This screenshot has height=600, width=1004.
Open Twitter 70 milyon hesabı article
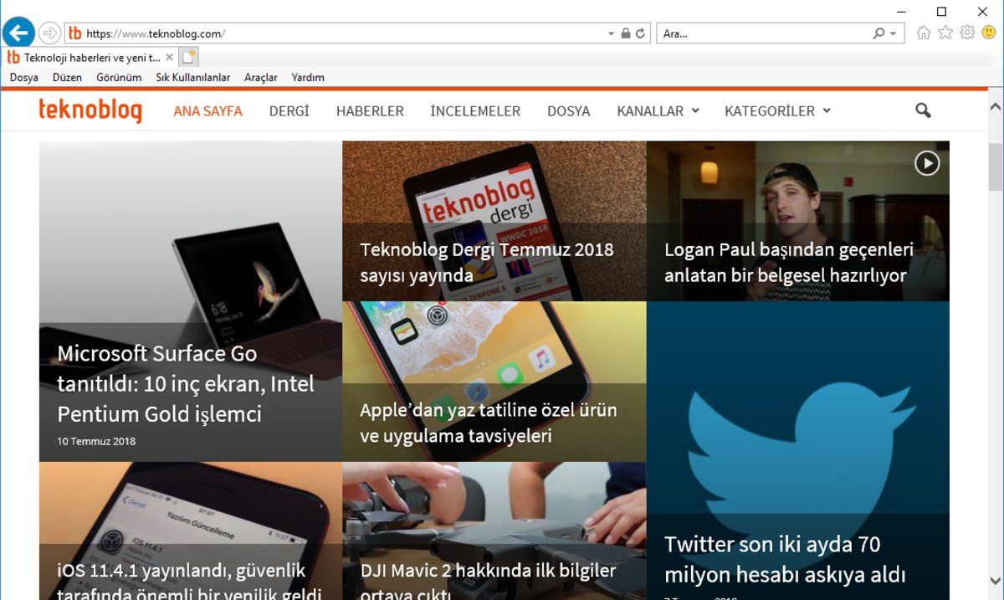(x=785, y=559)
